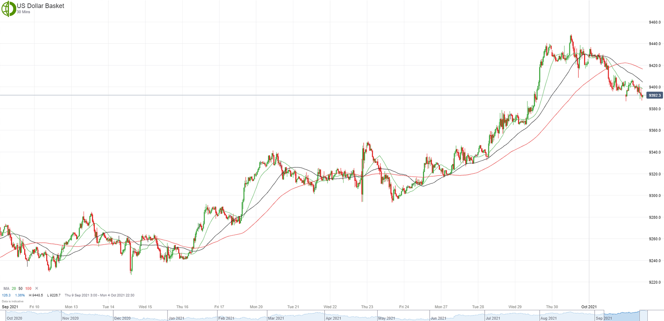Click the Fri 24 date axis label
Screen dimensions: 664x321
pyautogui.click(x=404, y=307)
